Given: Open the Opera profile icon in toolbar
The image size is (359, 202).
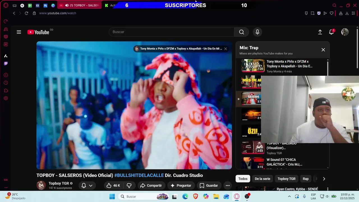Looking at the screenshot, I should click(x=341, y=13).
